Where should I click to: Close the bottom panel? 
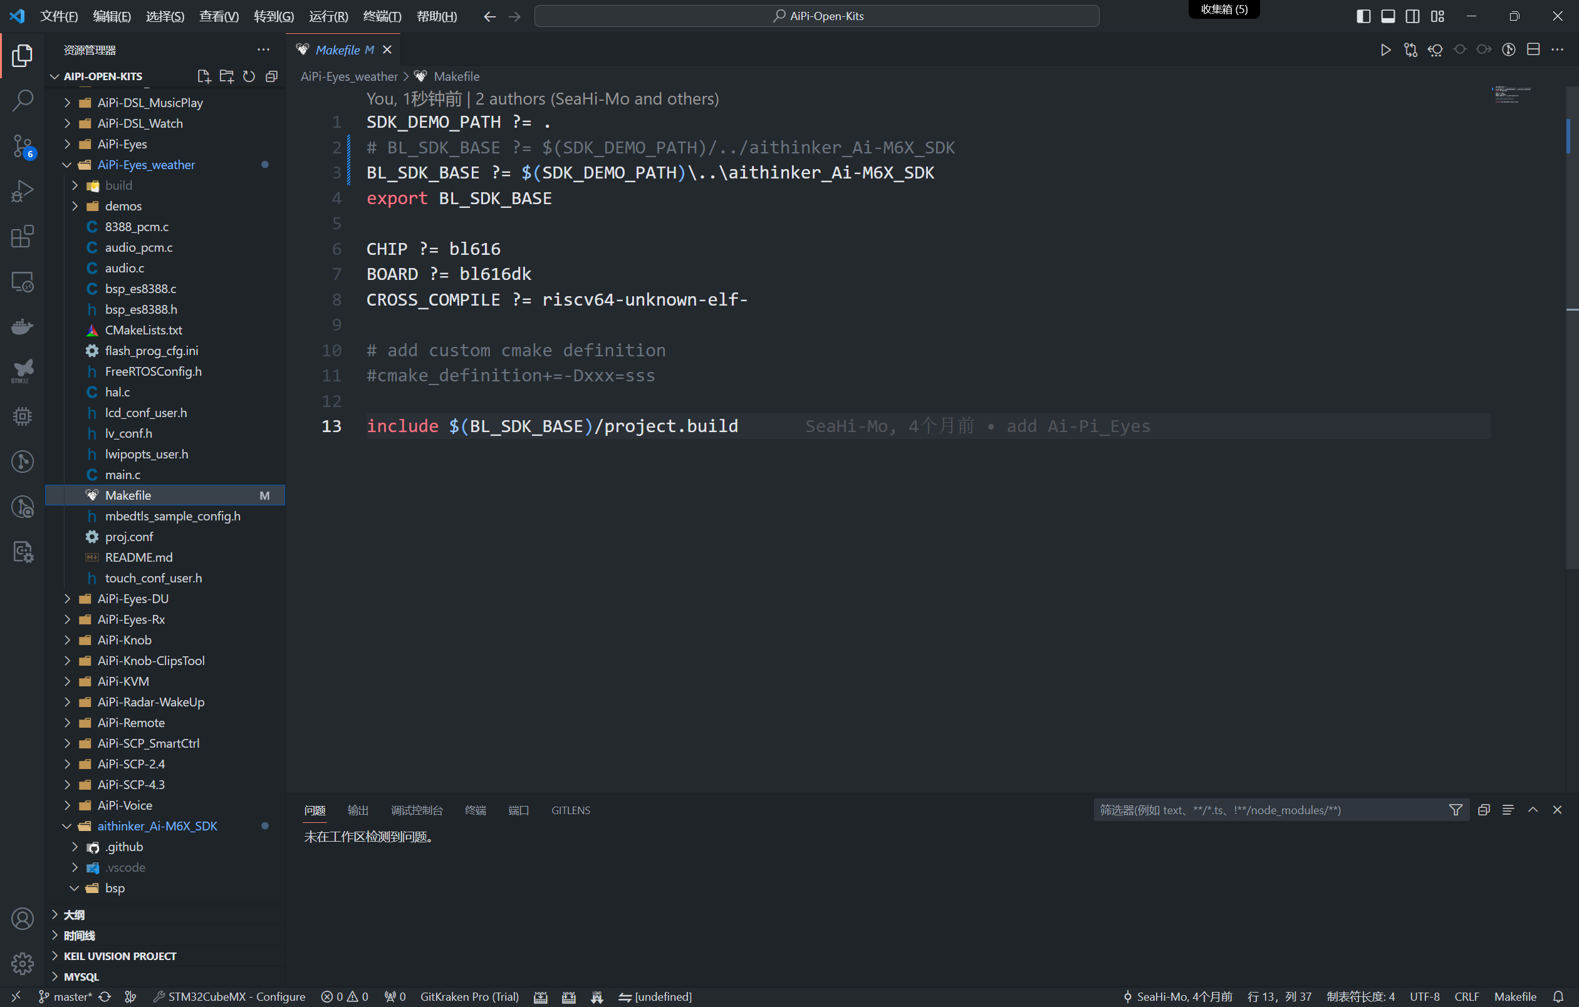(1557, 810)
